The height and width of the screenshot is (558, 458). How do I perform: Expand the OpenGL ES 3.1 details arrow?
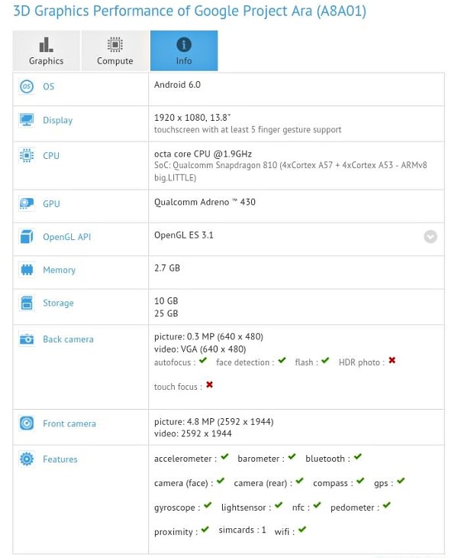[431, 237]
